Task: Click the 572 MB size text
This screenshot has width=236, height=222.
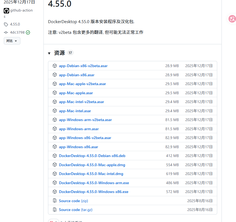Action: pos(172,192)
